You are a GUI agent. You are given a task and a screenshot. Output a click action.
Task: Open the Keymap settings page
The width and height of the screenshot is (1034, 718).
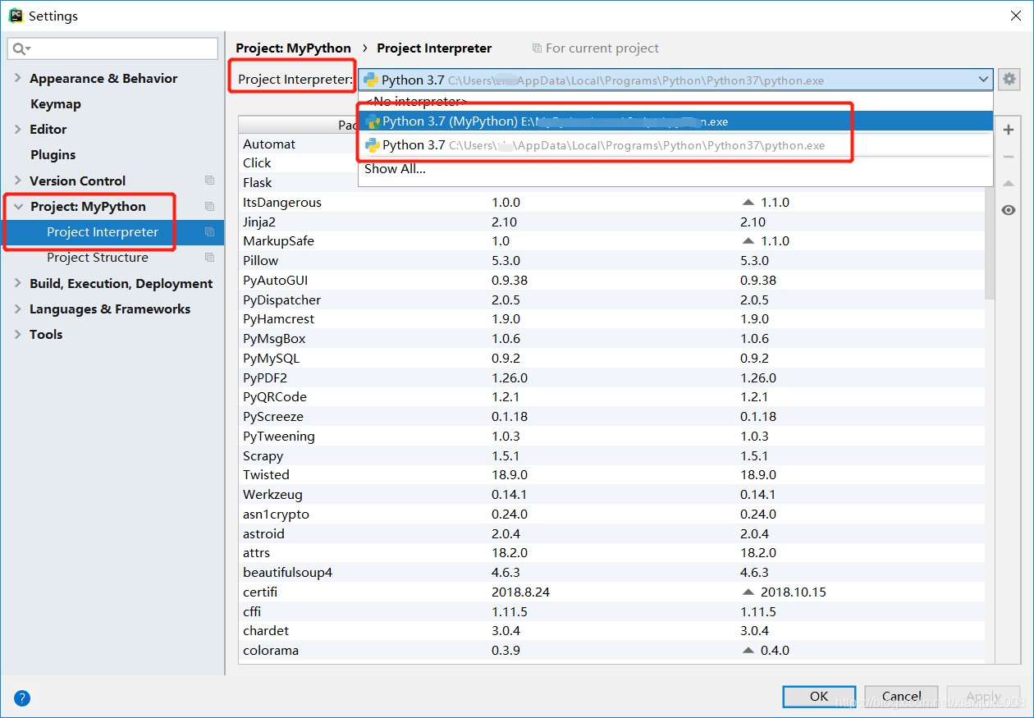tap(56, 103)
